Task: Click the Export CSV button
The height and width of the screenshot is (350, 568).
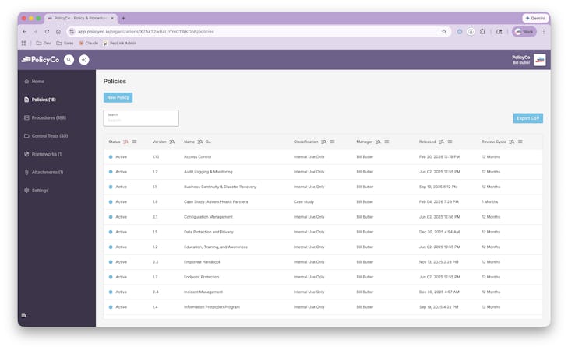Action: (x=527, y=118)
